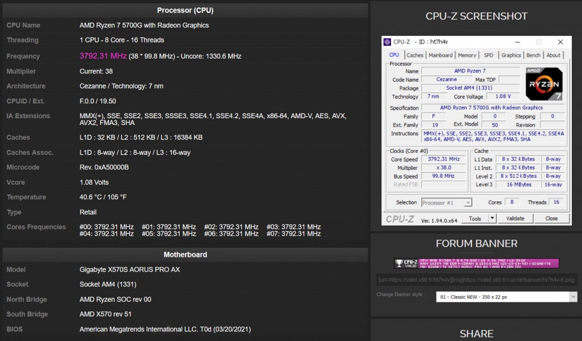582x341 pixels.
Task: Close the CPU-Z window with X icon
Action: (560, 42)
